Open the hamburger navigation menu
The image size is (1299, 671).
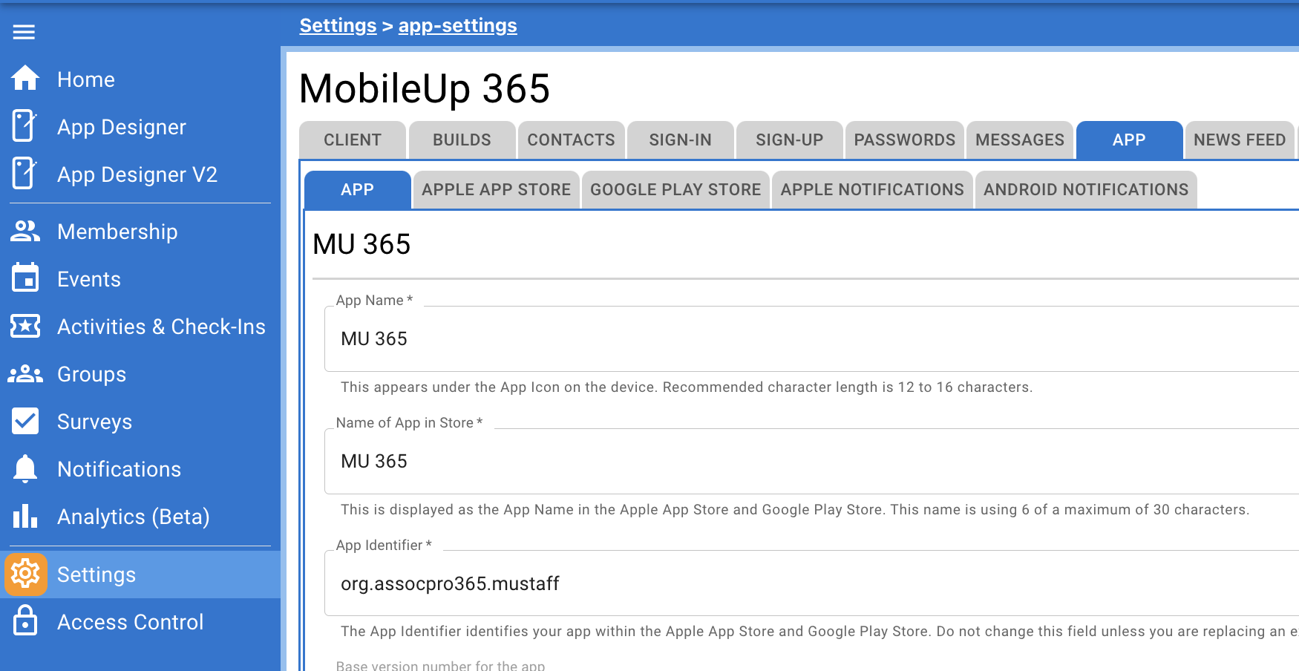tap(23, 32)
